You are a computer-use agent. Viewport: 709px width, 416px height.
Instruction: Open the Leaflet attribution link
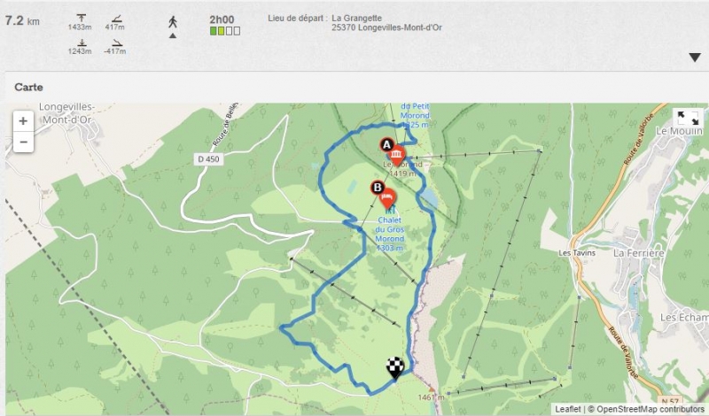[x=567, y=409]
